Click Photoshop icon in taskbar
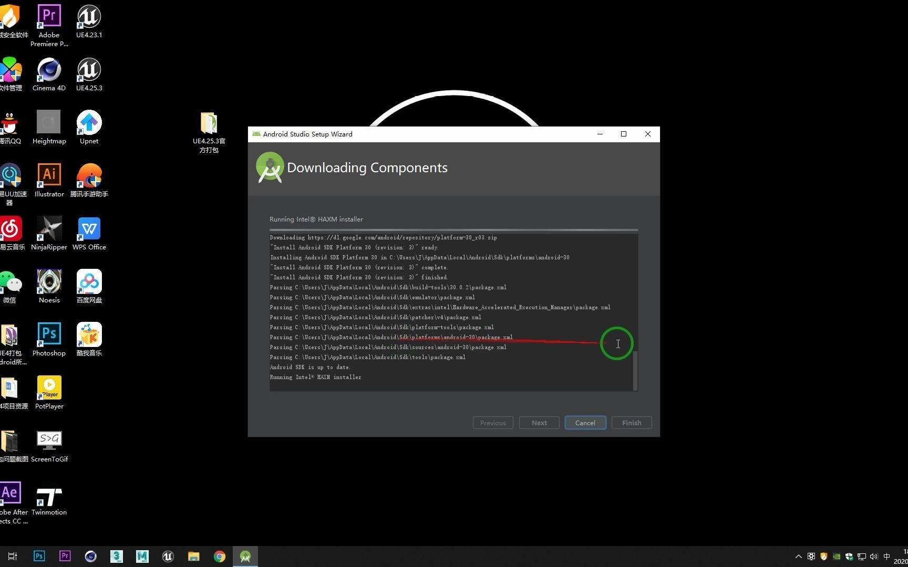The image size is (908, 567). 39,556
